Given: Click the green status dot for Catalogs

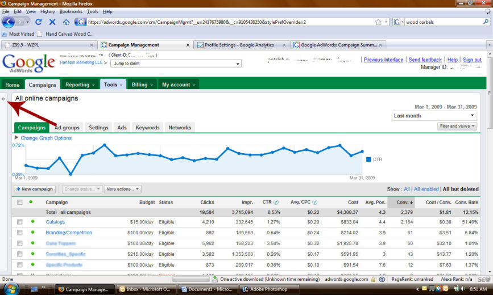Looking at the screenshot, I should pos(32,222).
